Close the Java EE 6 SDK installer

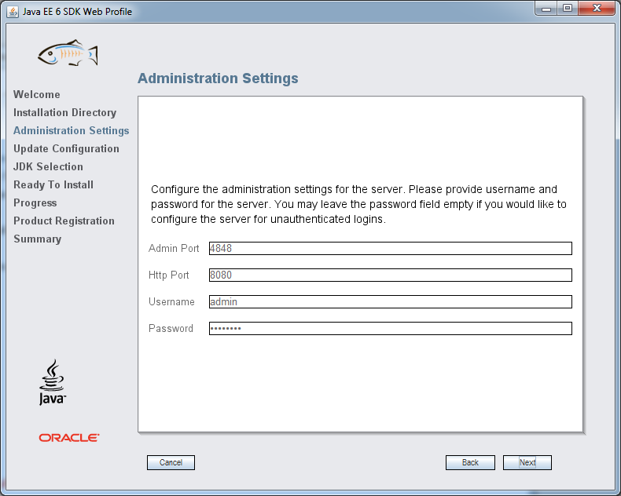click(597, 9)
